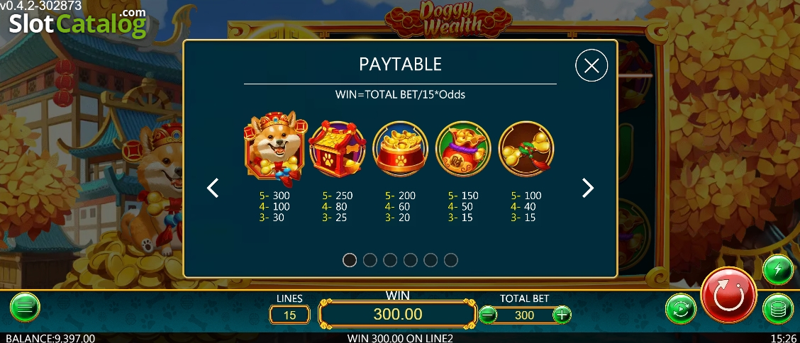Select the first paytable page dot
Viewport: 800px width, 343px height.
coord(350,260)
